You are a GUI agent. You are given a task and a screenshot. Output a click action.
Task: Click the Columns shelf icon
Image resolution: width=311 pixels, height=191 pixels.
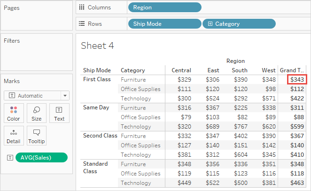82,8
